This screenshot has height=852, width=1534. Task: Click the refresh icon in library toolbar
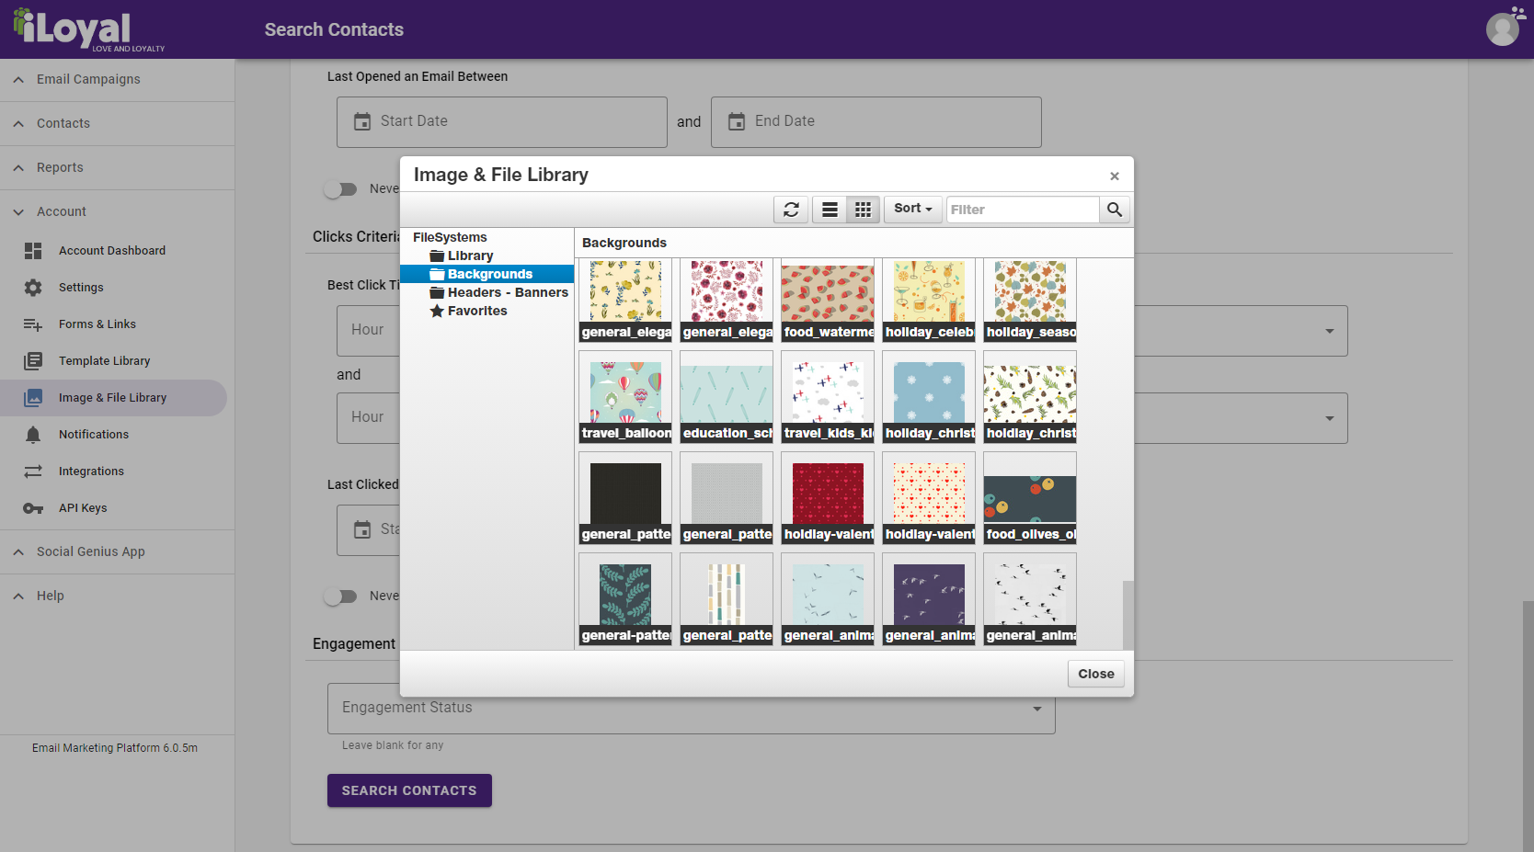click(x=791, y=210)
